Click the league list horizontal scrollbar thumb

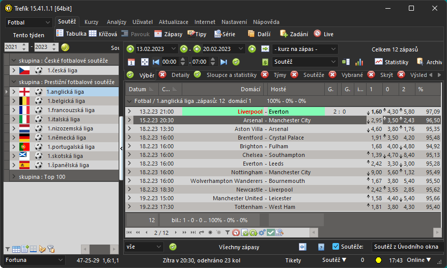(x=100, y=249)
